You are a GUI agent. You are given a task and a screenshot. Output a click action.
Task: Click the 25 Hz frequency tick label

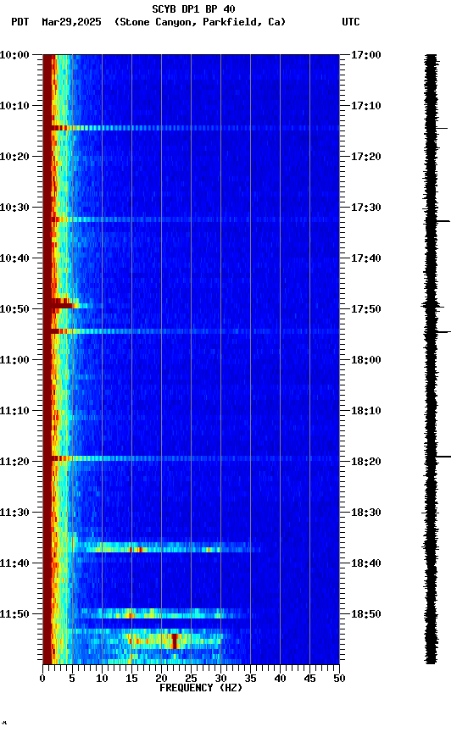191,679
